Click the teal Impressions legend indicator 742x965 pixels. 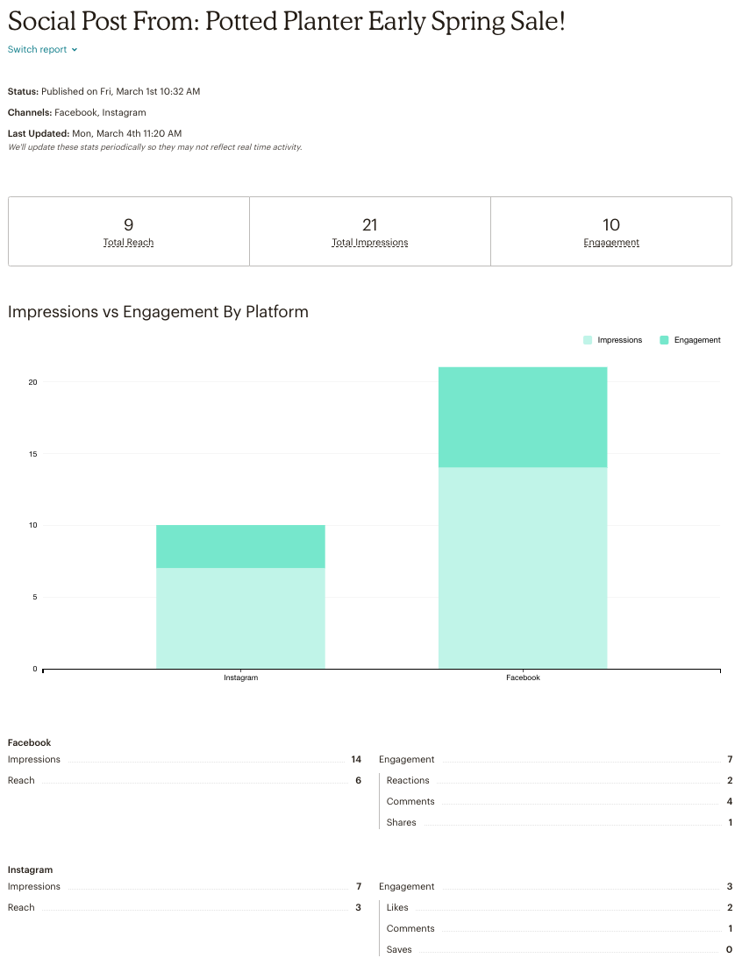point(587,339)
